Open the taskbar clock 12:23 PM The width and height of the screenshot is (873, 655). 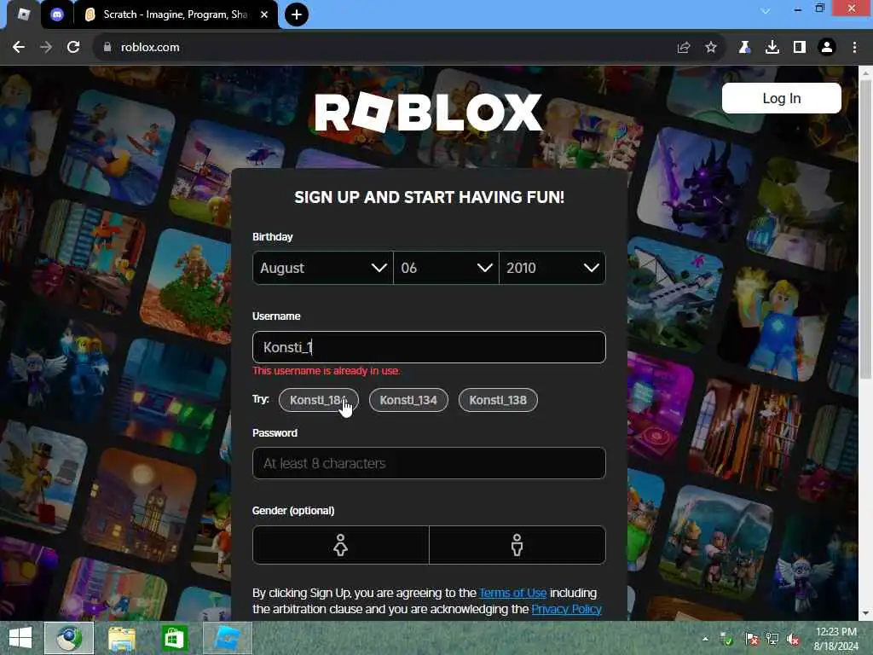836,638
